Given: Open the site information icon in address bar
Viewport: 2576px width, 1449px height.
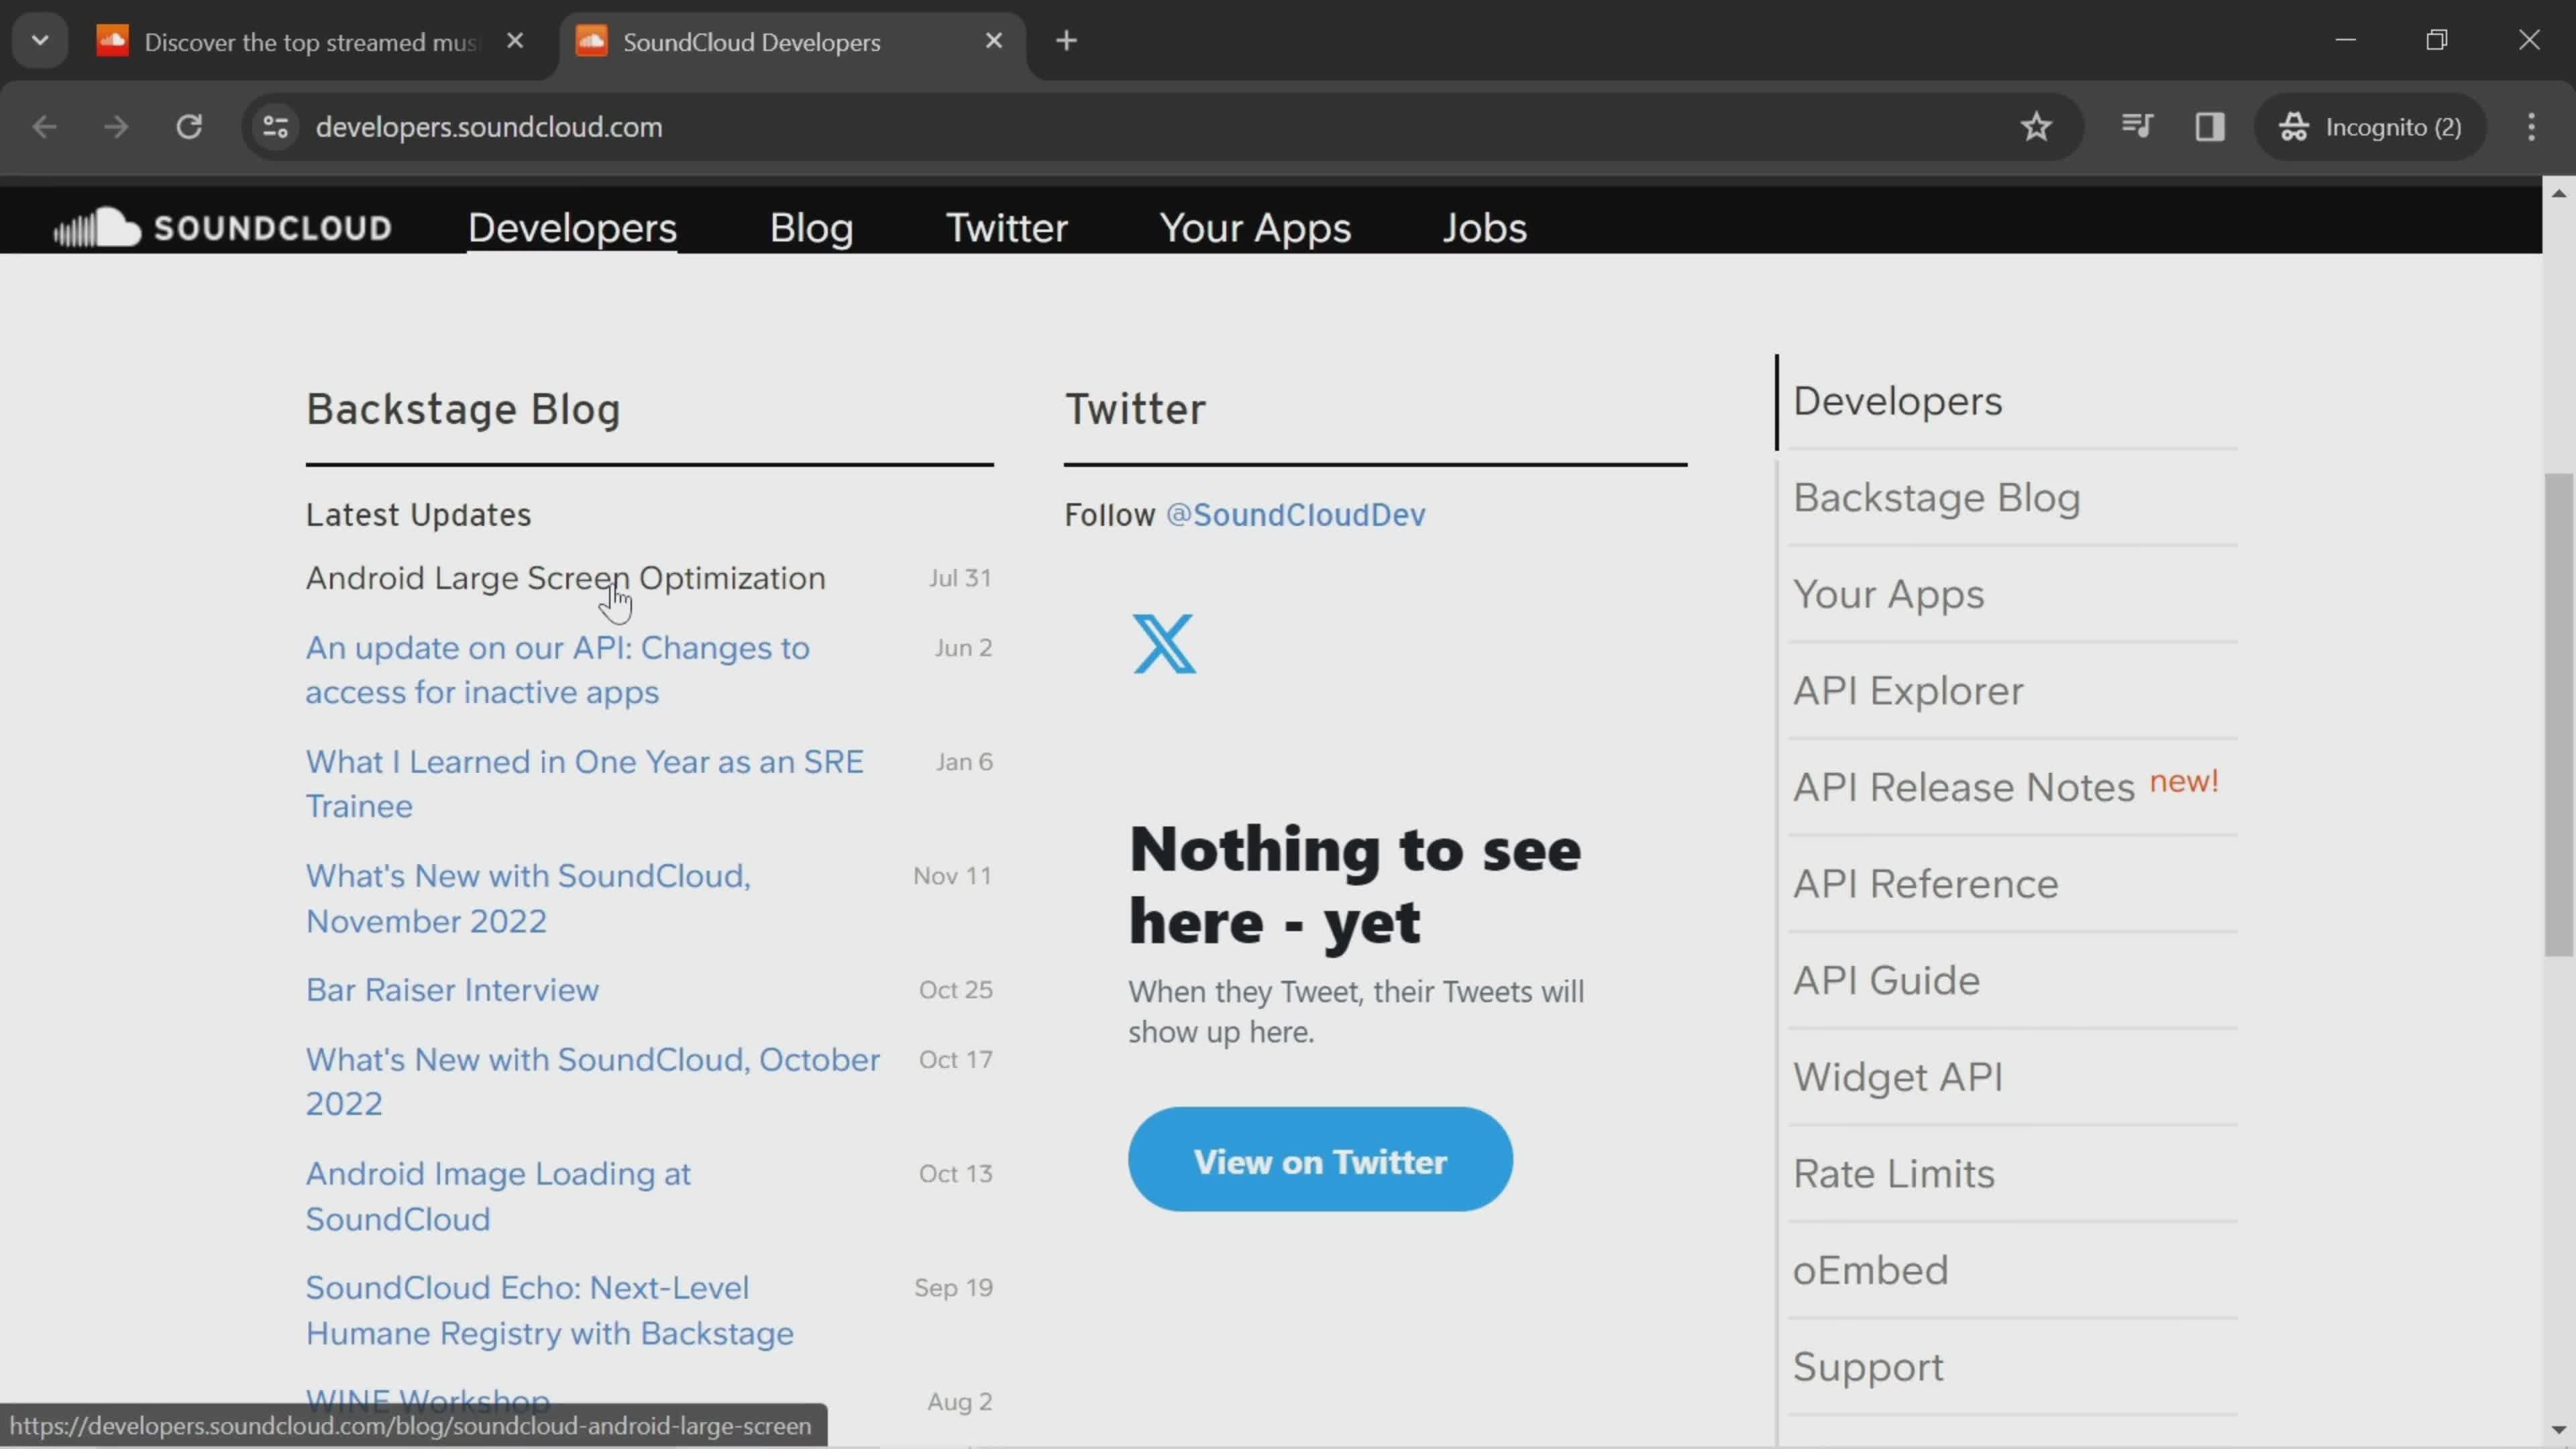Looking at the screenshot, I should click(x=275, y=127).
